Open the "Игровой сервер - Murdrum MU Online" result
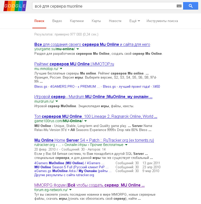The height and width of the screenshot is (204, 201). pyautogui.click(x=93, y=97)
